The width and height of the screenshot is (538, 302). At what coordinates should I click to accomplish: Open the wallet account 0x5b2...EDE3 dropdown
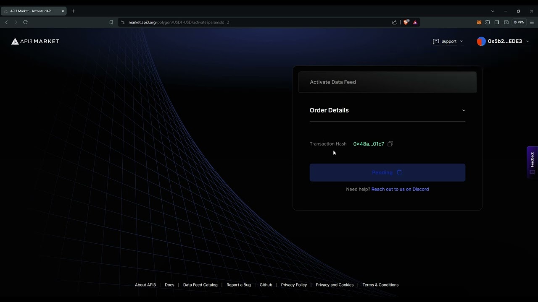503,41
